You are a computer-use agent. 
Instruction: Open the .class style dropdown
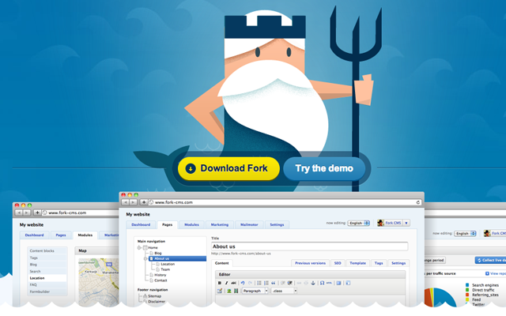(285, 291)
